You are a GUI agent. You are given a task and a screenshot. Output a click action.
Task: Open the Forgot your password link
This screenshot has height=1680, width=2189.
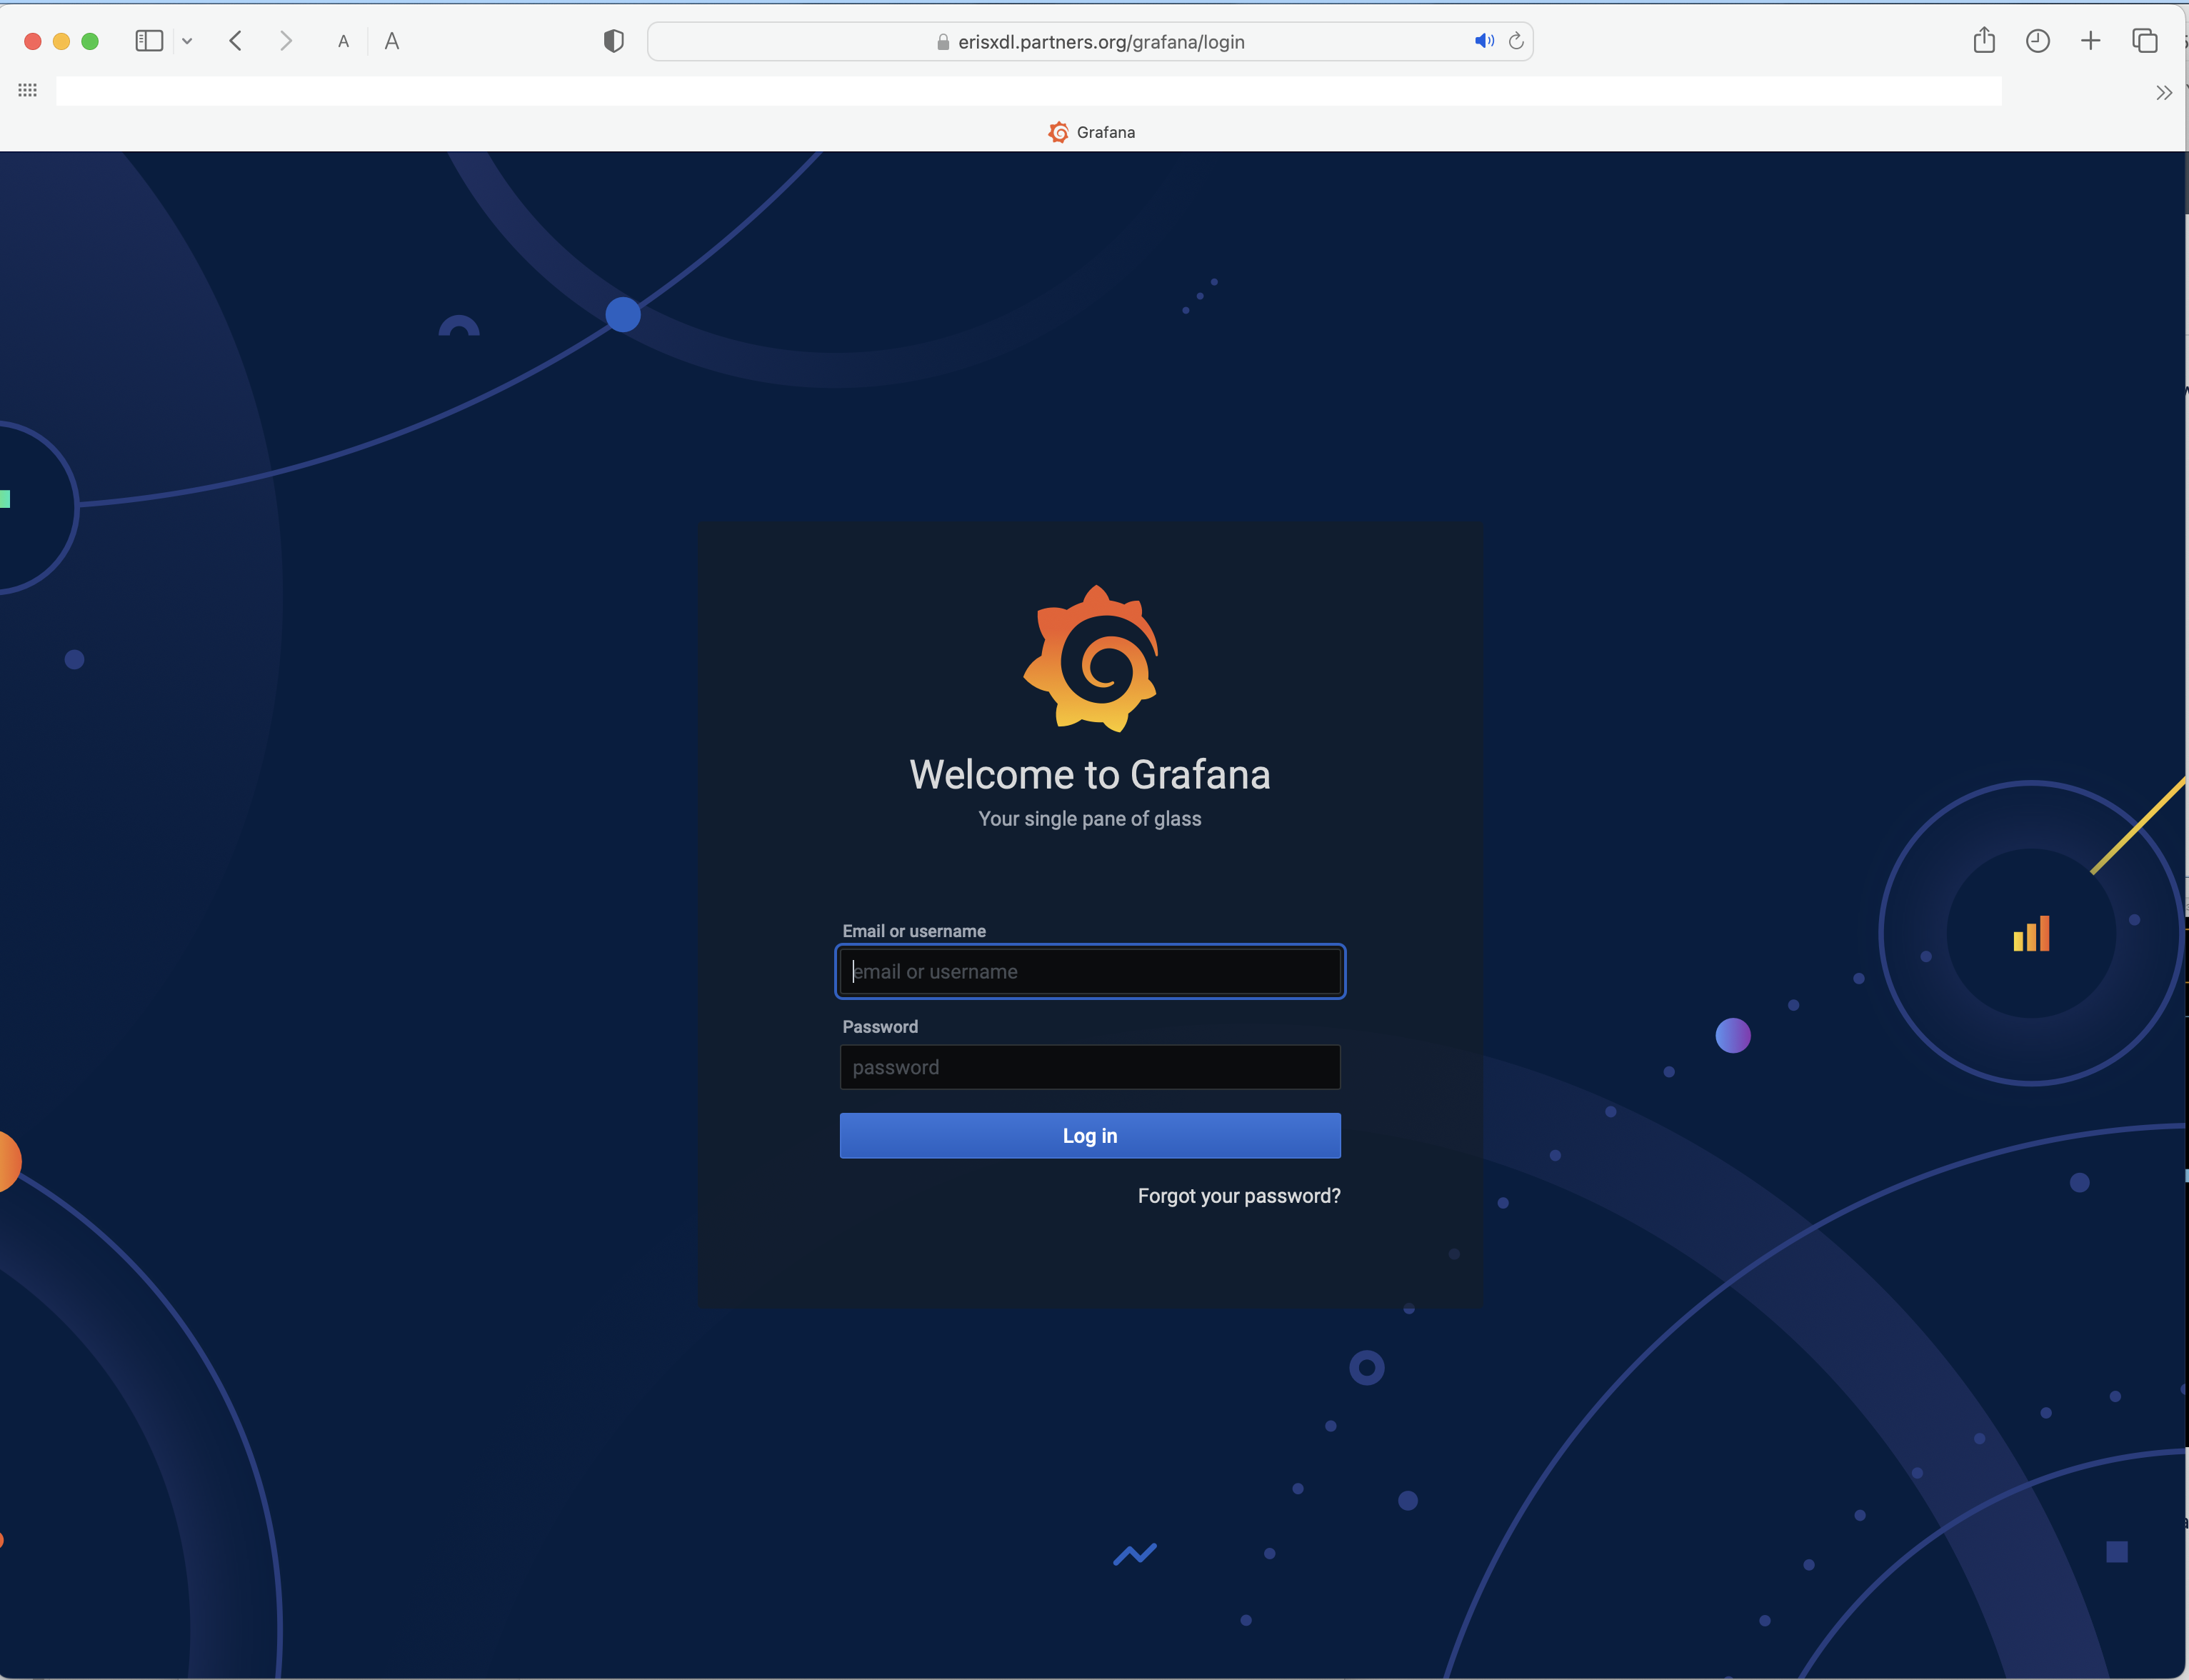coord(1239,1196)
